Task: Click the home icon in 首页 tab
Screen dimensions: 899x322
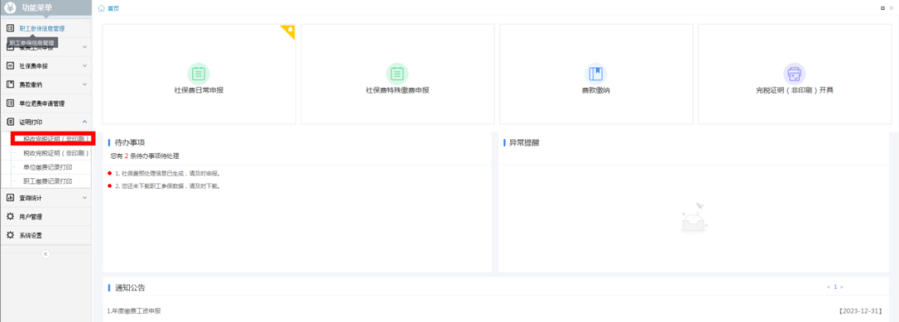Action: [102, 8]
